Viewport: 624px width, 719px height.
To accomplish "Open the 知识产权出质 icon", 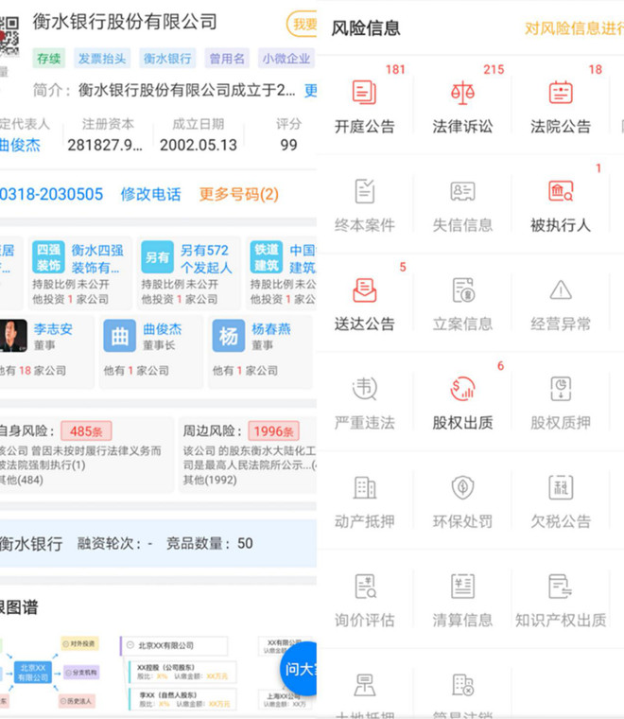I will [561, 587].
